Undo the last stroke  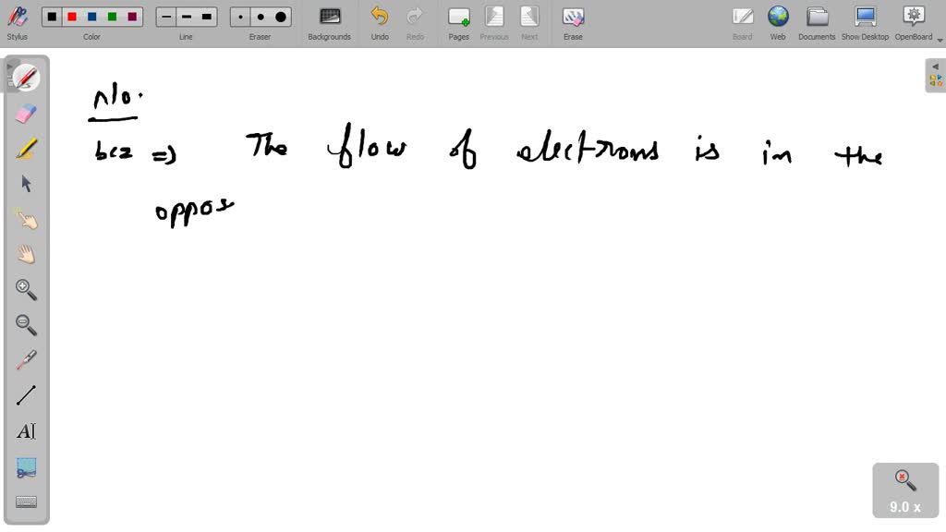pyautogui.click(x=380, y=23)
